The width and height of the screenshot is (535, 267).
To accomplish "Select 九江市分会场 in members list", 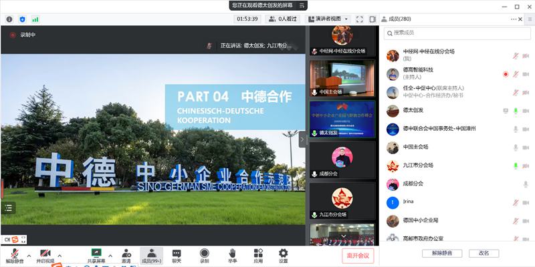I will pos(457,166).
